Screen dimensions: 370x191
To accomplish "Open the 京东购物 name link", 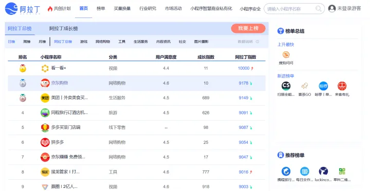I will pos(60,83).
